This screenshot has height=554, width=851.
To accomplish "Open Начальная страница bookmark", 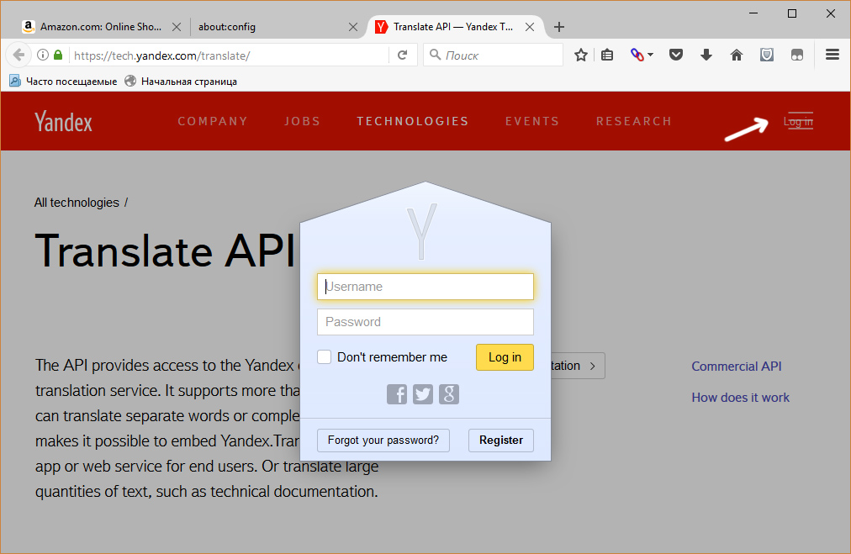I will click(x=181, y=82).
